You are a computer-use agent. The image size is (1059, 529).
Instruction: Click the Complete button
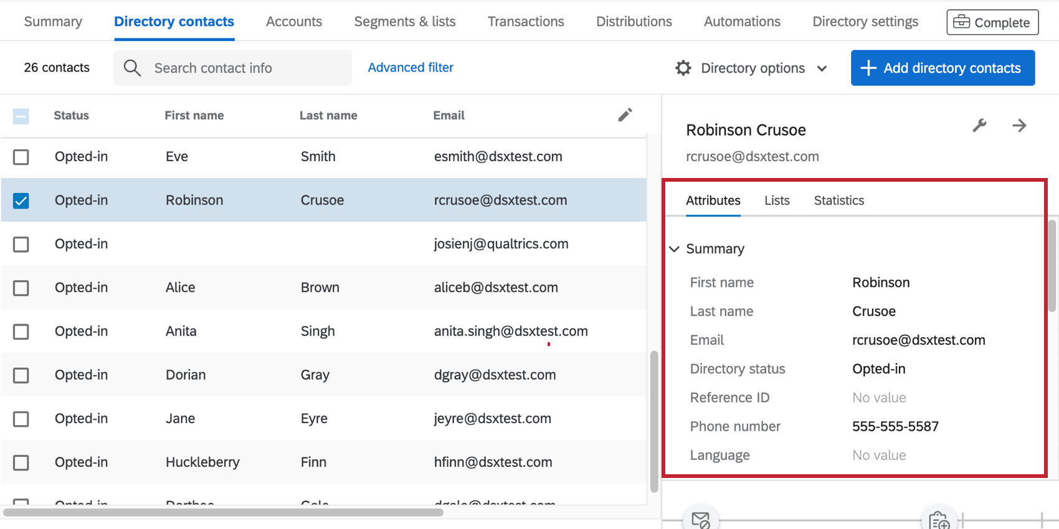pos(993,22)
